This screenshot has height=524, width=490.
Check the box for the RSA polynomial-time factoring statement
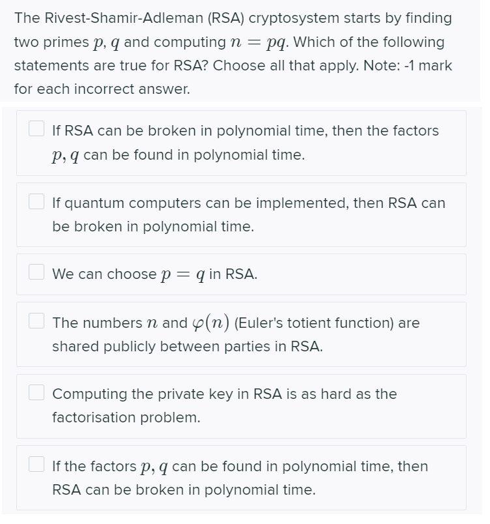[36, 129]
